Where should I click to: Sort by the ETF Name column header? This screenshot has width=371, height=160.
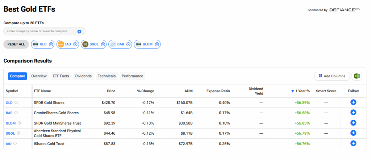(x=42, y=91)
